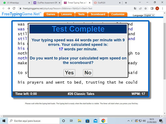This screenshot has width=166, height=124.
Task: View site information lock icon
Action: 20,9
